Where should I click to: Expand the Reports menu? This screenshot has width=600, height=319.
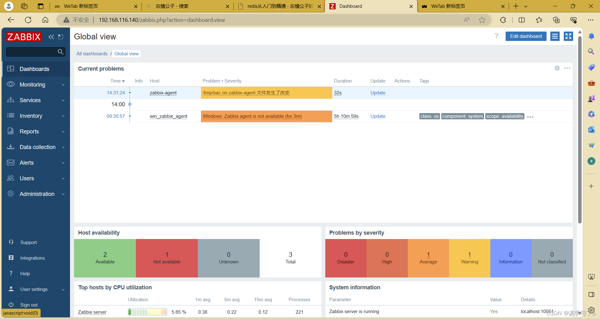point(36,132)
